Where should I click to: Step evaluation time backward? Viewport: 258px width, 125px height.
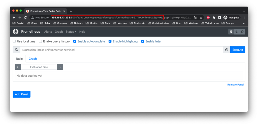18,67
